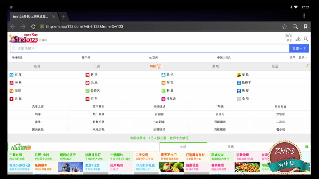
Task: Open the Leaning Tower of Pisa thumbnail
Action: (x=71, y=167)
